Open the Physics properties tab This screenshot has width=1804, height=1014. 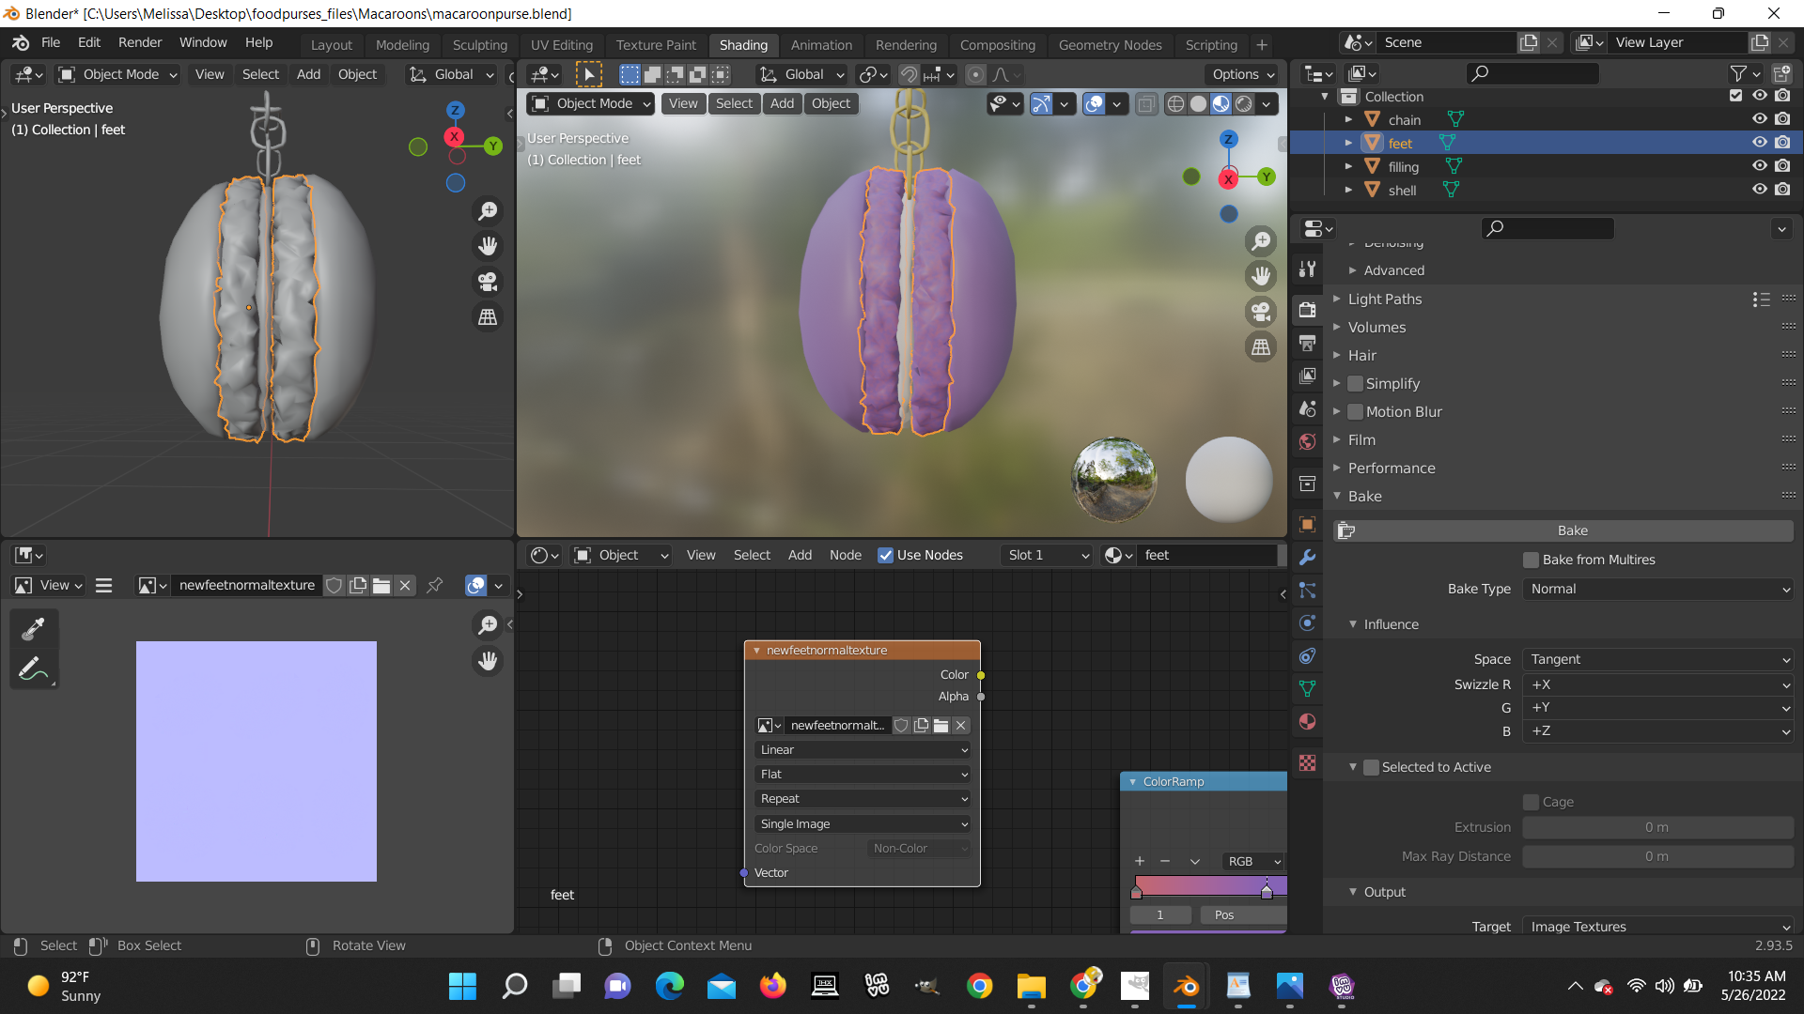pos(1307,622)
